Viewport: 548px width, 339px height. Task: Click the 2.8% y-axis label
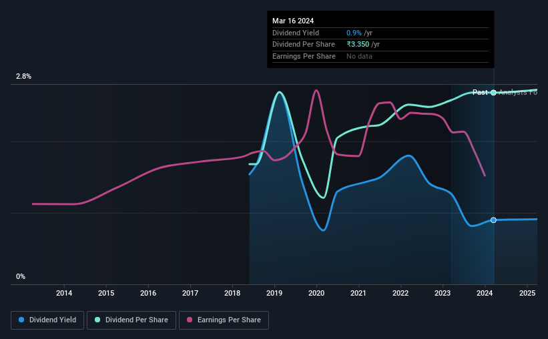click(23, 77)
